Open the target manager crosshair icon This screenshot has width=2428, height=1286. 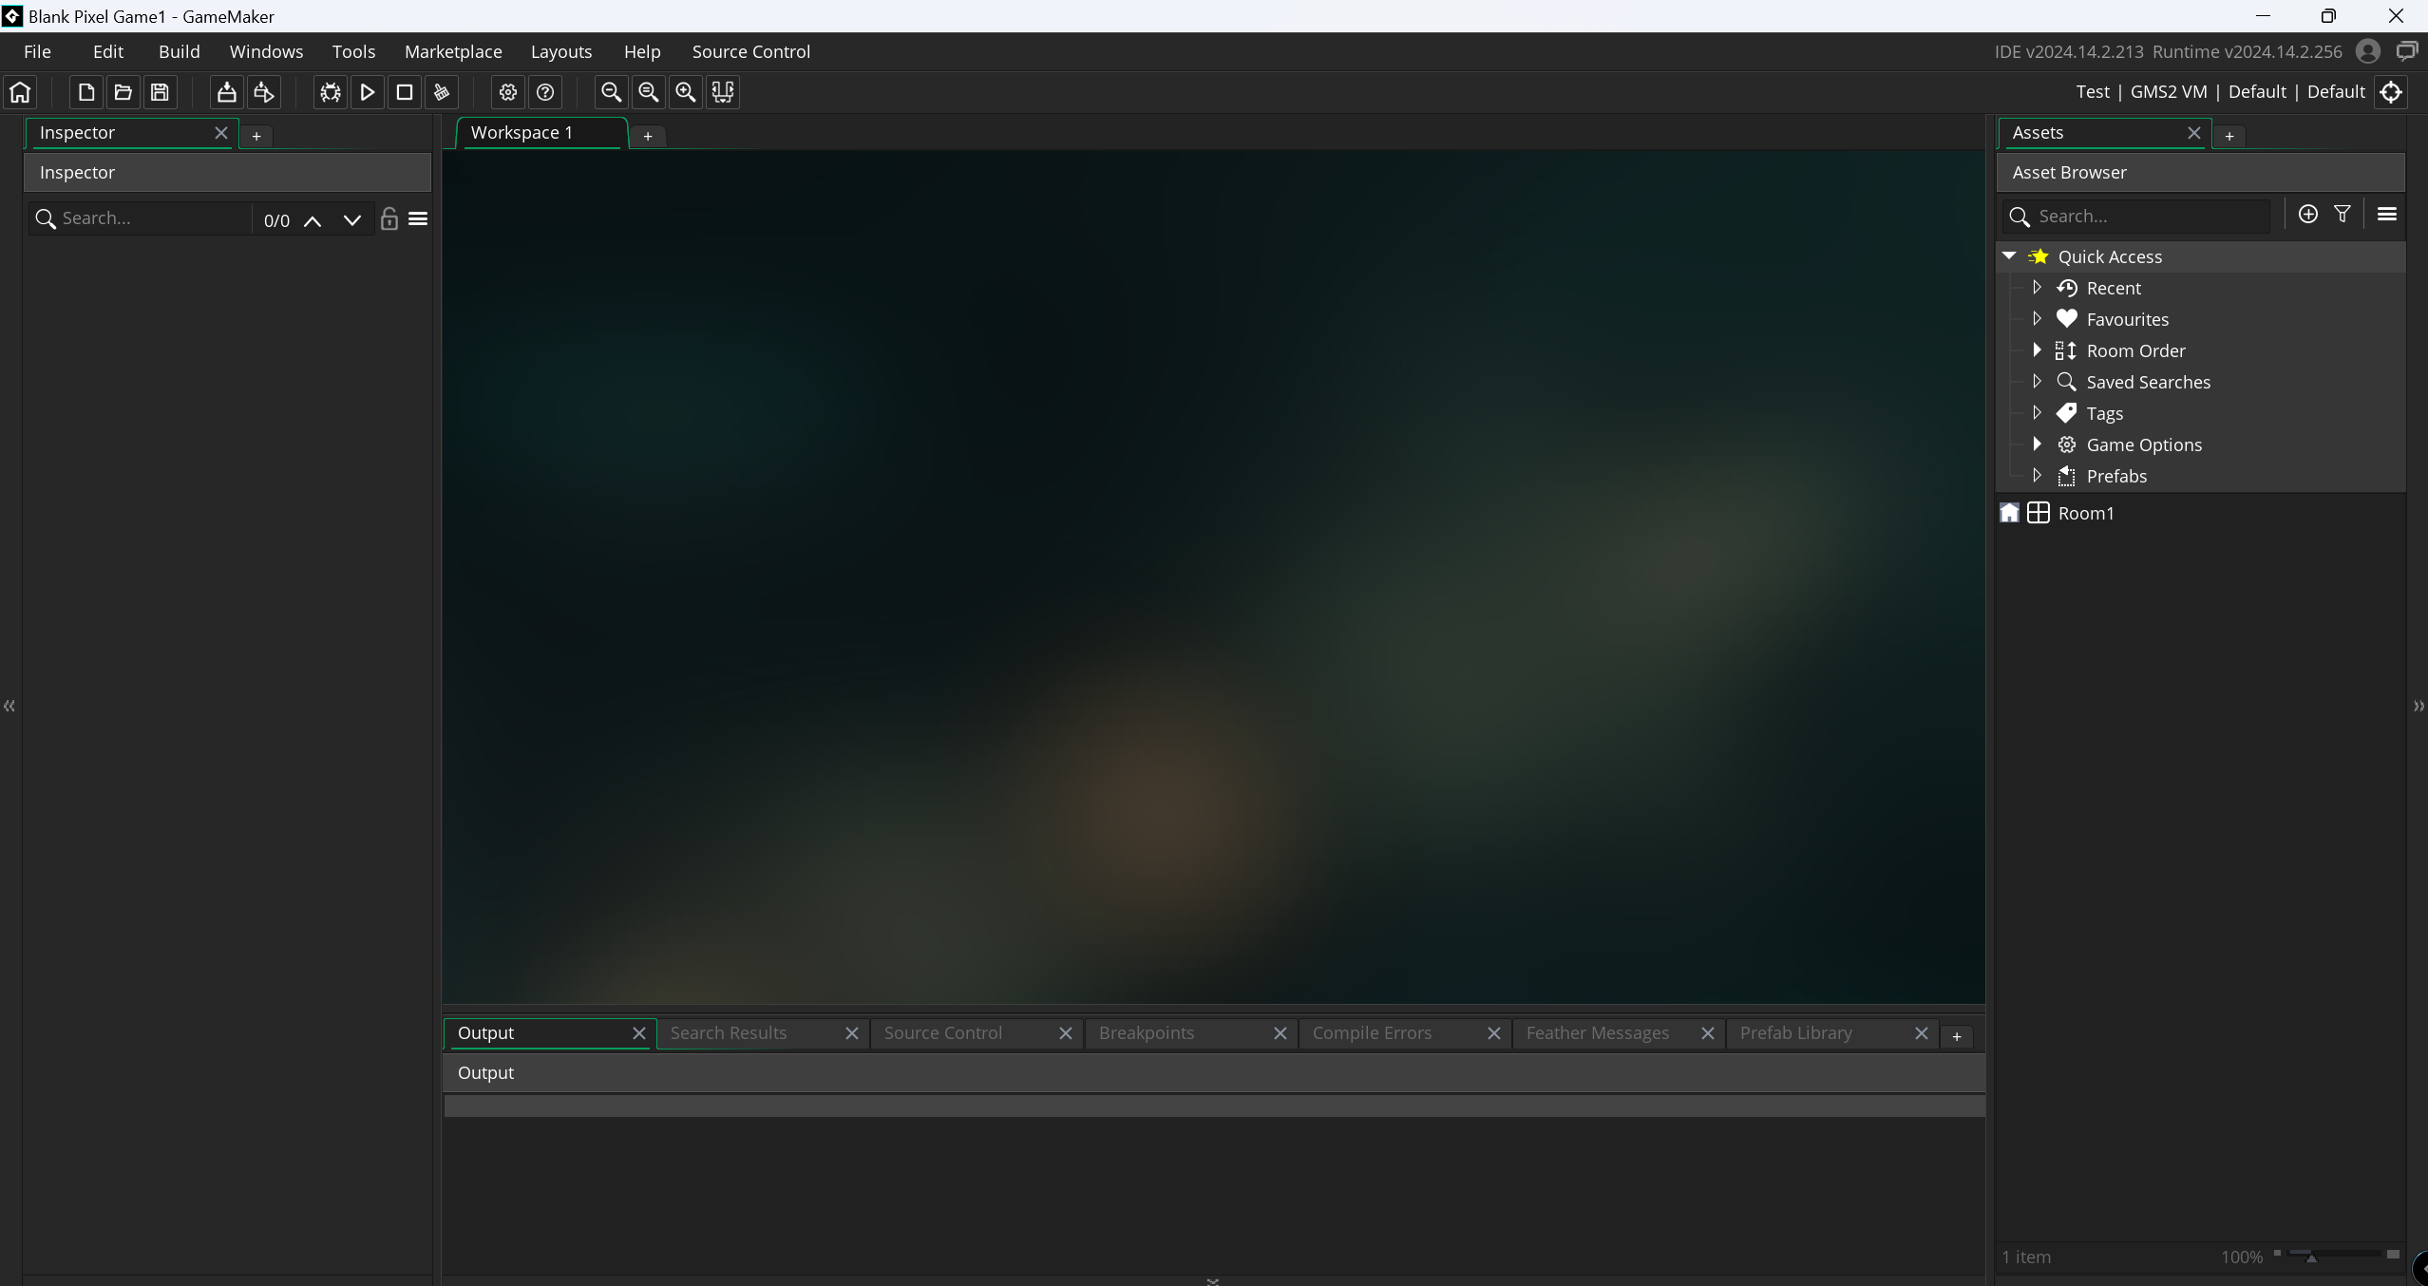coord(2391,92)
